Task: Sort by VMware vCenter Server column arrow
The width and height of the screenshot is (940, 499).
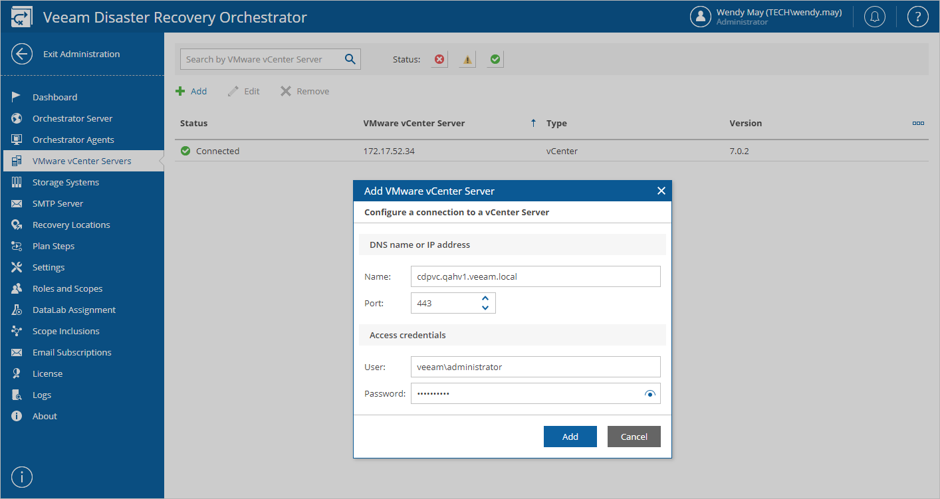Action: click(x=533, y=123)
